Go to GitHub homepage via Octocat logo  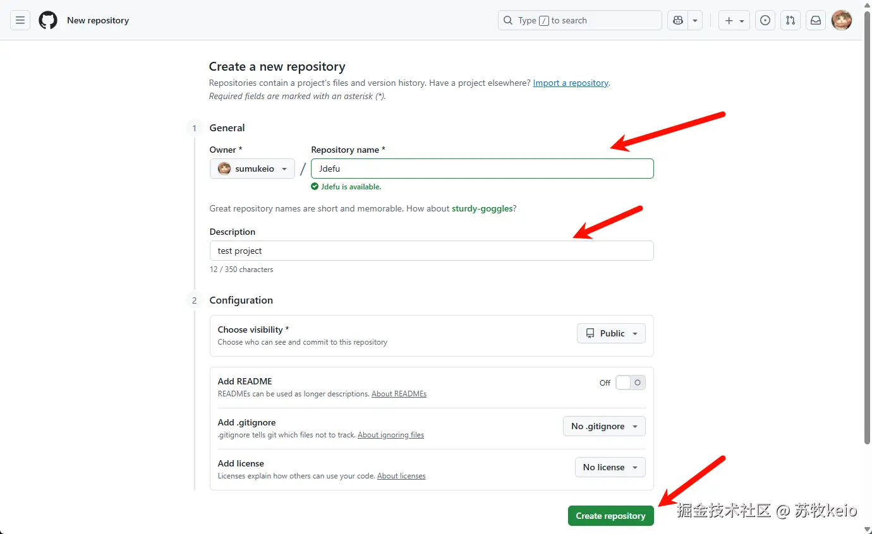click(x=48, y=20)
